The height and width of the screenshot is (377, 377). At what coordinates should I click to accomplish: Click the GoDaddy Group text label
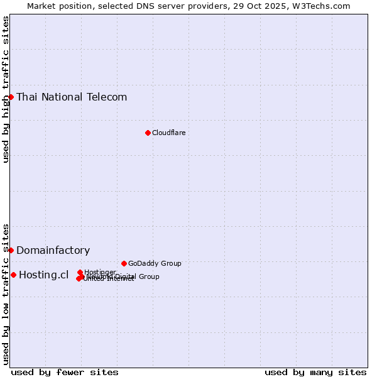click(x=155, y=263)
